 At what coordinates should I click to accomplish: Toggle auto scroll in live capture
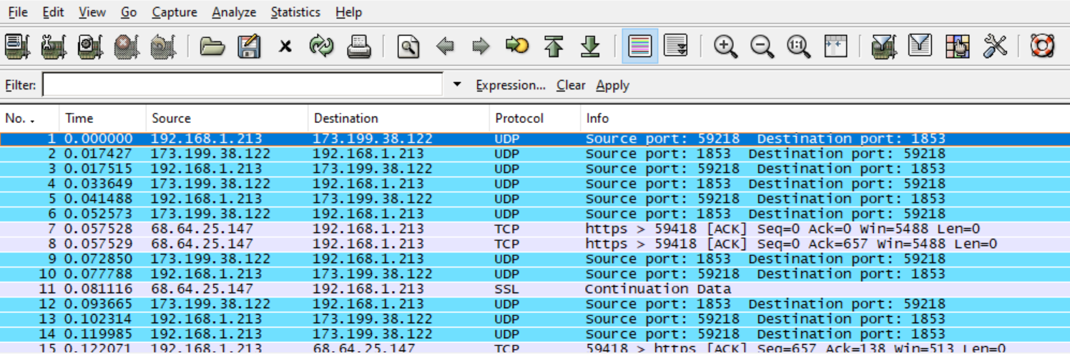[x=676, y=47]
